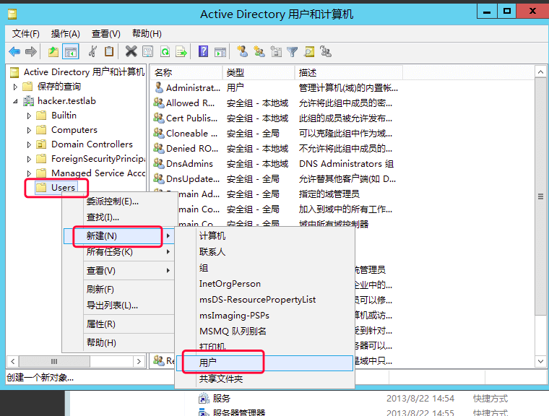The image size is (549, 416).
Task: Expand the Computers tree node
Action: tap(29, 130)
